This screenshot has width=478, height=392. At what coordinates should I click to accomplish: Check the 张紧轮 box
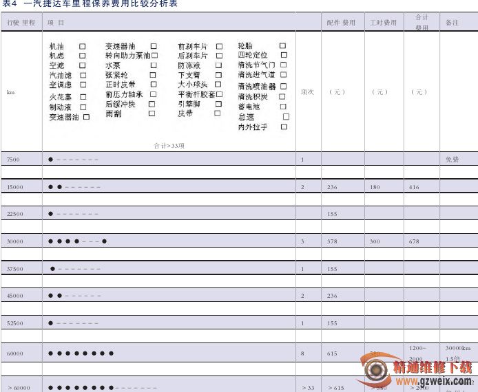153,75
